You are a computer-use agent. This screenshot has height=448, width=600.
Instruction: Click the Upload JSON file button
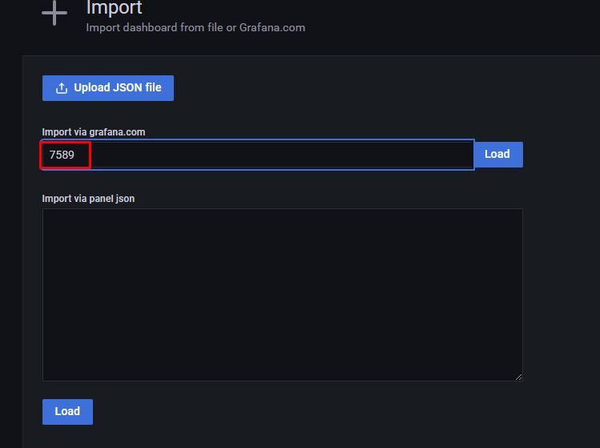[x=108, y=88]
